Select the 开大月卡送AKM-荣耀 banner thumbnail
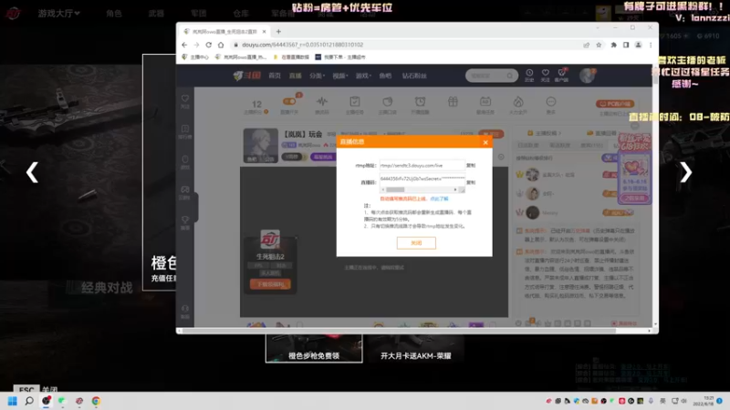730x410 pixels. pyautogui.click(x=415, y=348)
